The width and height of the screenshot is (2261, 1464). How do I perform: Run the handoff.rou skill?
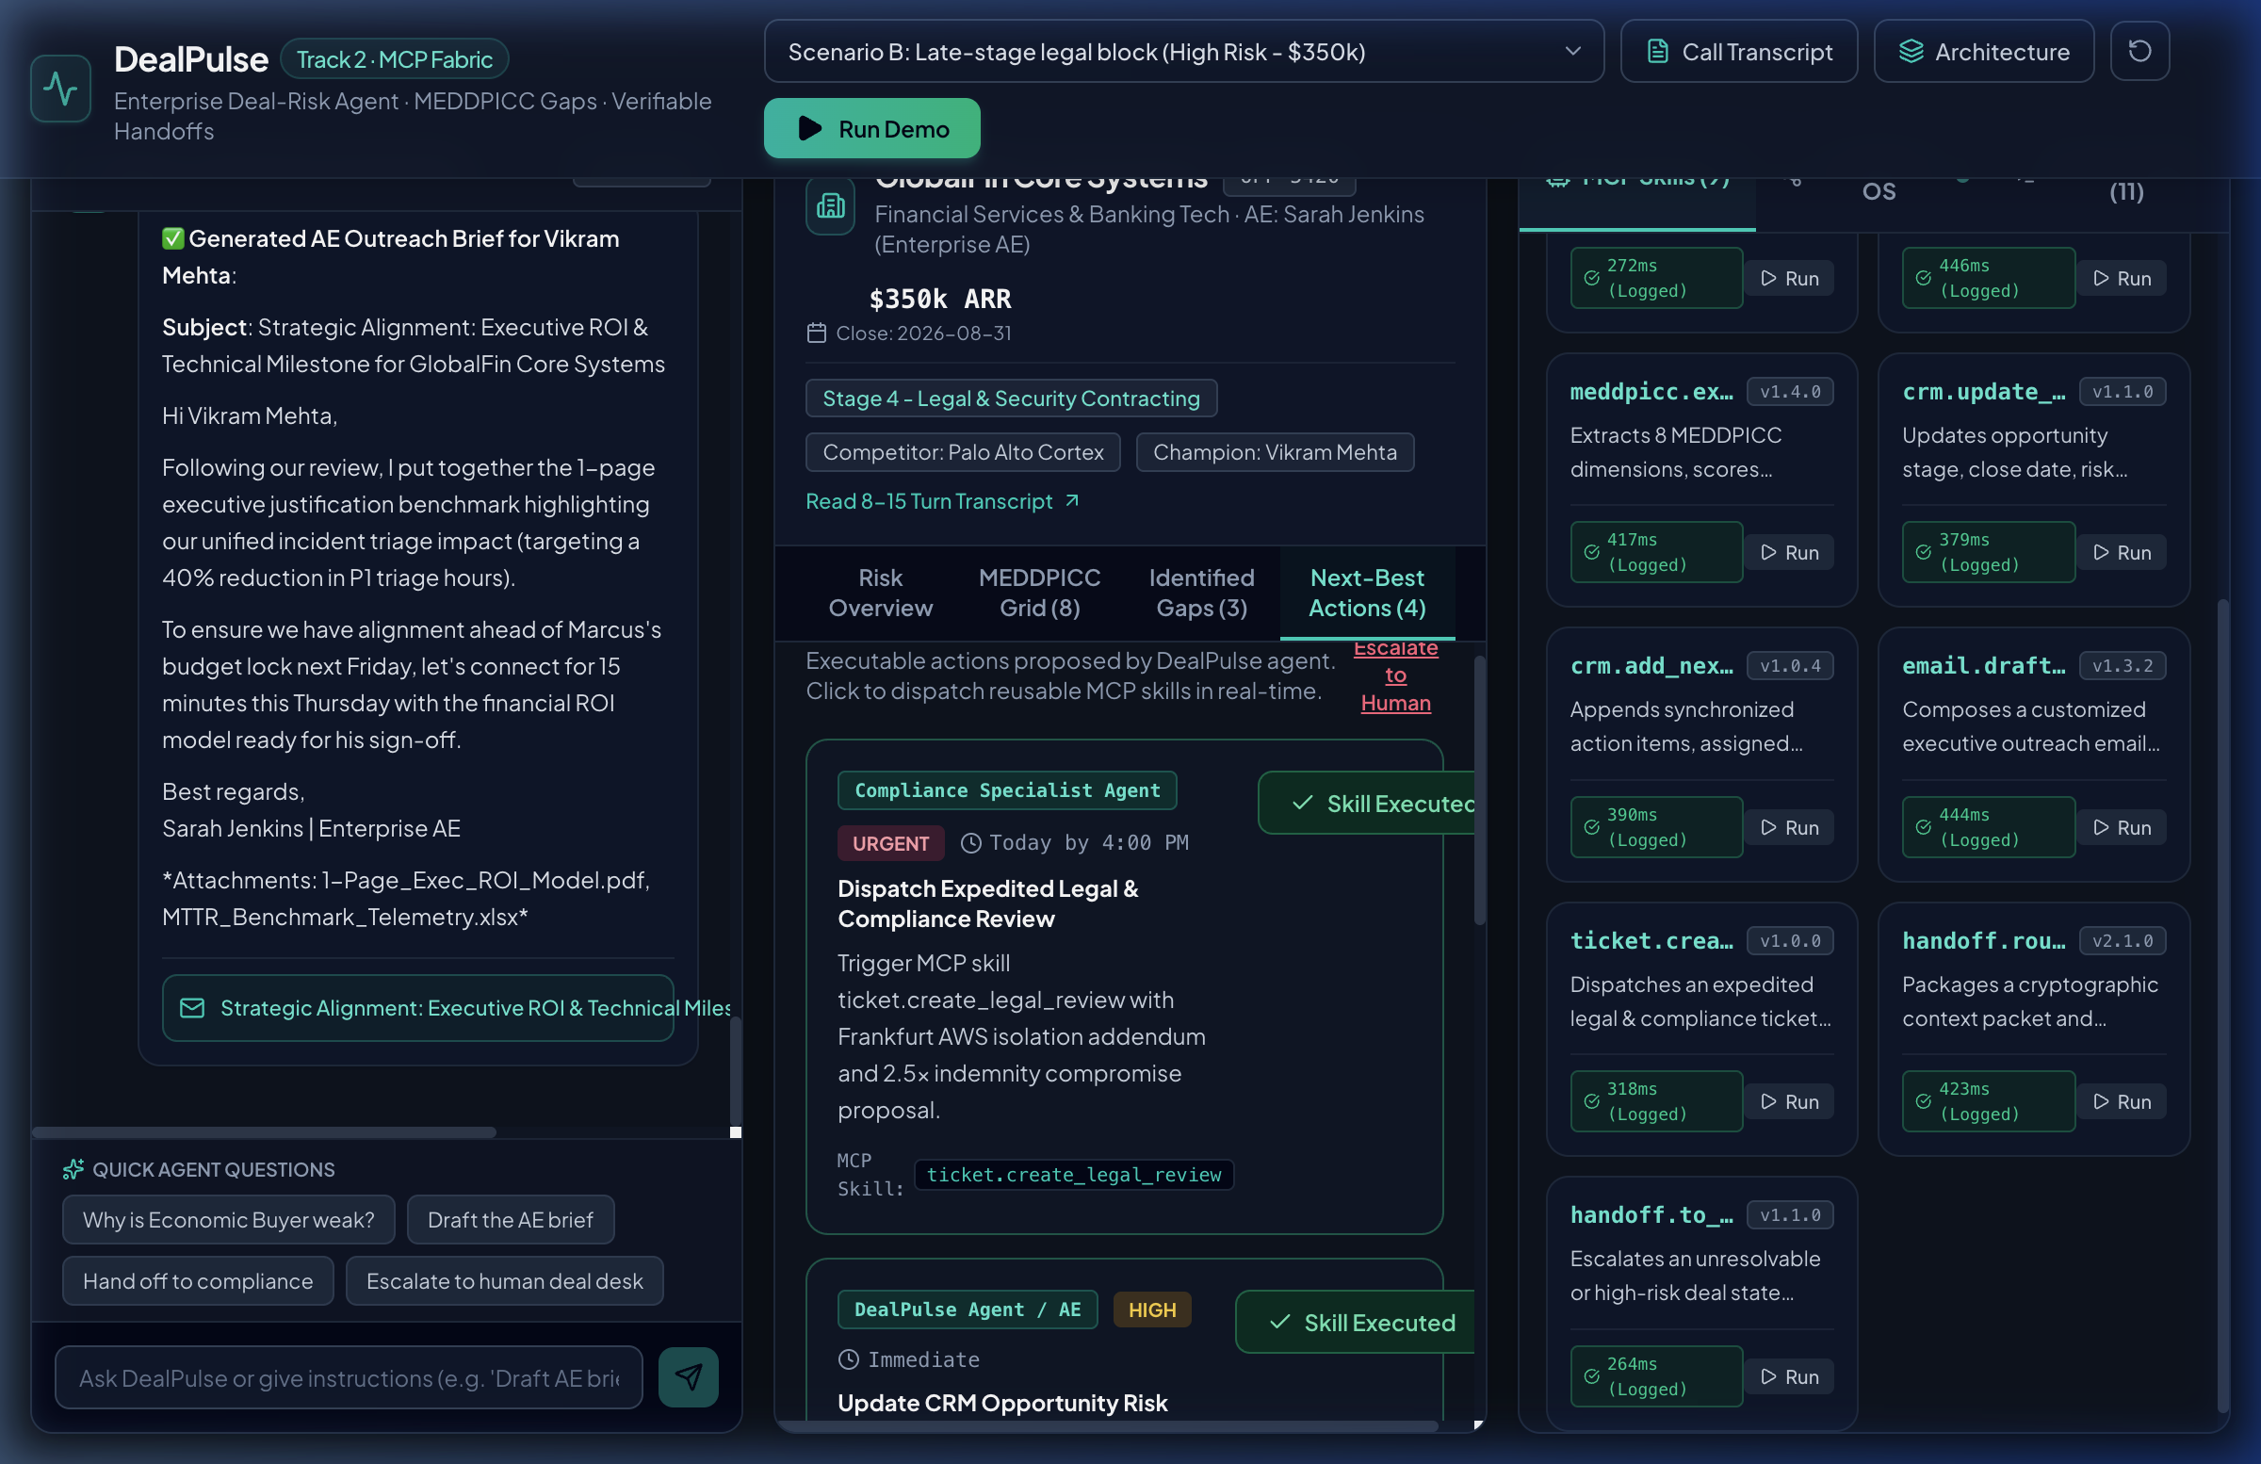[2123, 1101]
